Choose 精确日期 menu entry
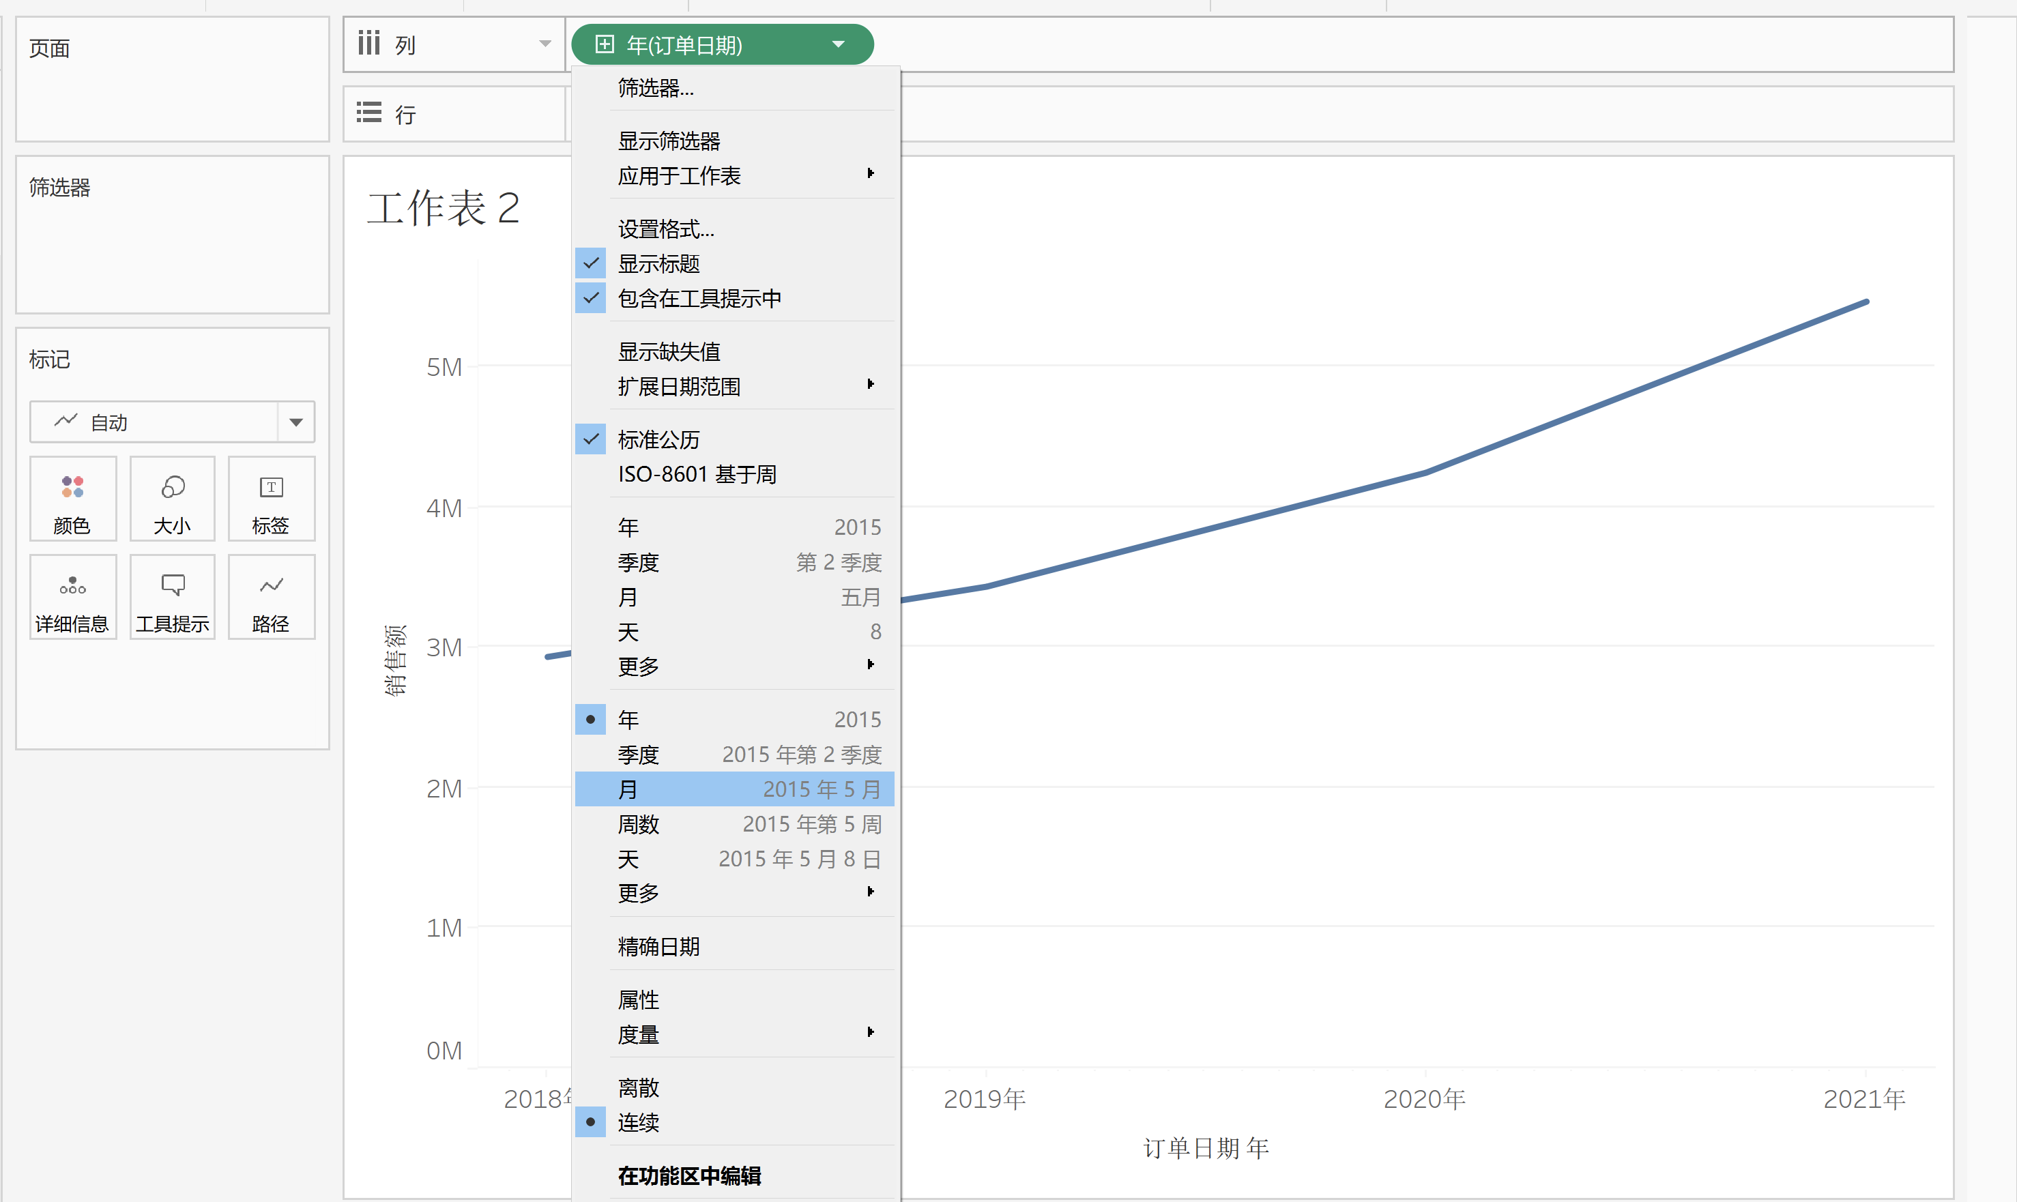This screenshot has height=1202, width=2017. coord(735,947)
